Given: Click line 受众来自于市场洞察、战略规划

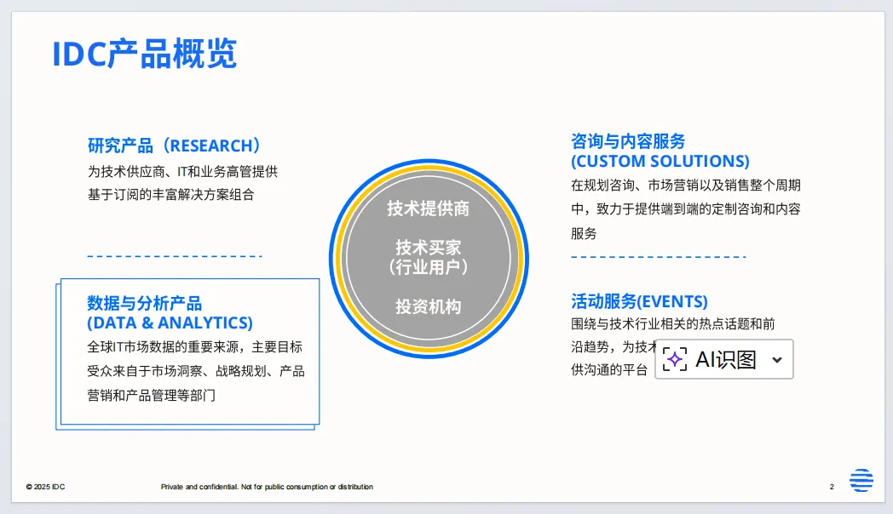Looking at the screenshot, I should point(196,371).
